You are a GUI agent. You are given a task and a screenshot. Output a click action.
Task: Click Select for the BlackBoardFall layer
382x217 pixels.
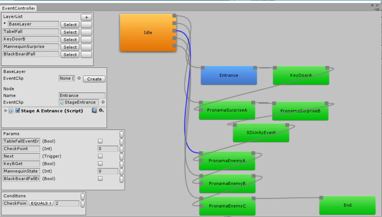pyautogui.click(x=70, y=54)
